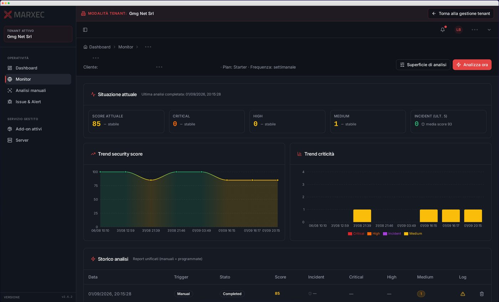Click the Server rack icon
The image size is (499, 302).
point(10,140)
